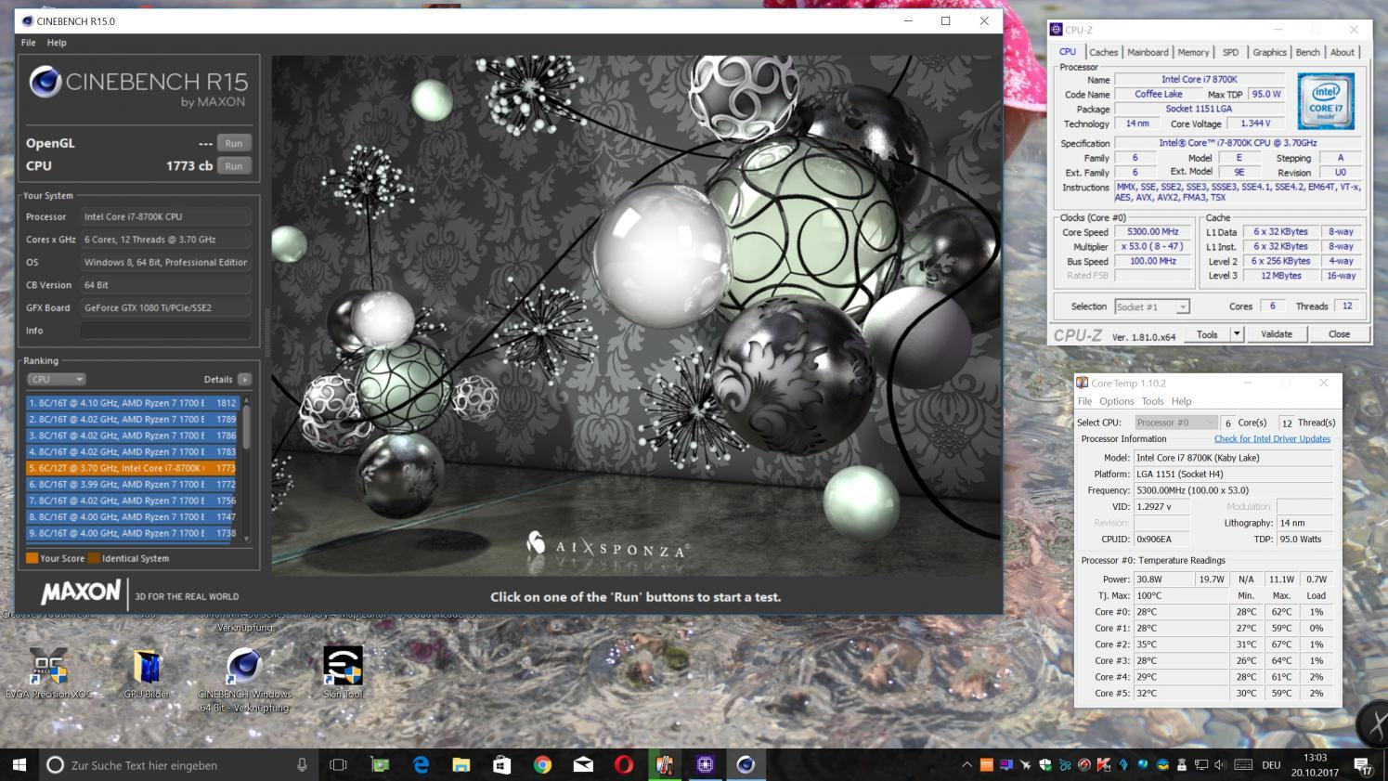Click the volume icon in the system tray

pos(1219,765)
